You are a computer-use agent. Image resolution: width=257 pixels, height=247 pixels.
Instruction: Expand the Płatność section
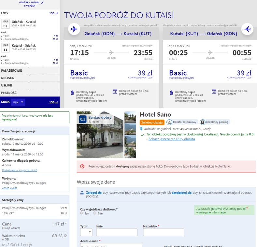point(30,93)
